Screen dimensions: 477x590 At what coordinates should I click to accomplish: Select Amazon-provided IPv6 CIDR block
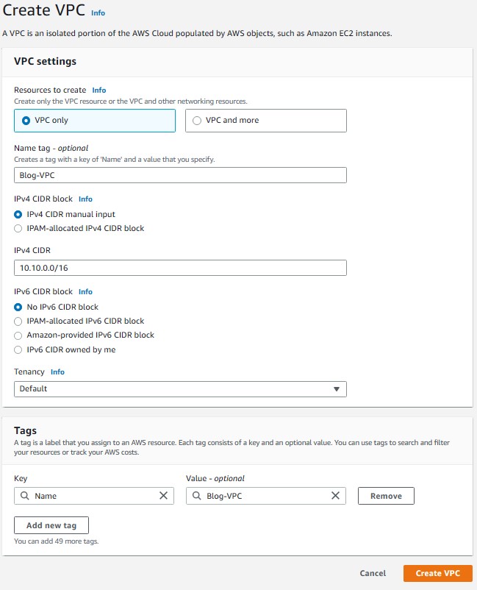click(x=18, y=335)
